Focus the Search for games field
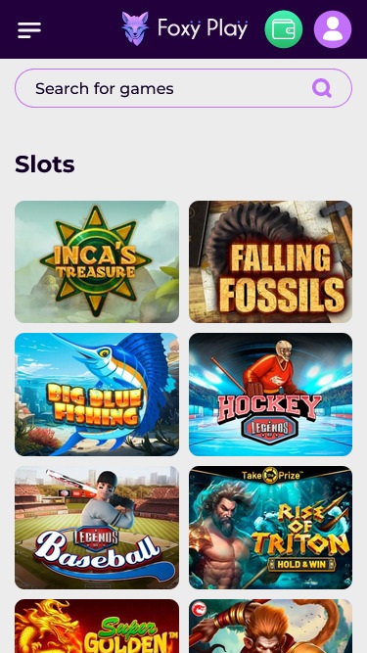The width and height of the screenshot is (367, 653). pyautogui.click(x=184, y=88)
